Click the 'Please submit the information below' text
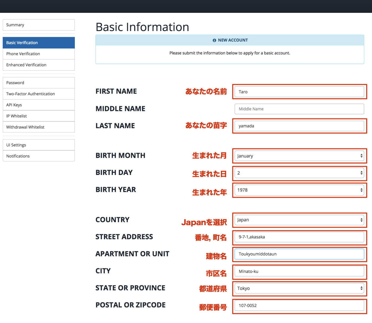The image size is (372, 323). 230,53
